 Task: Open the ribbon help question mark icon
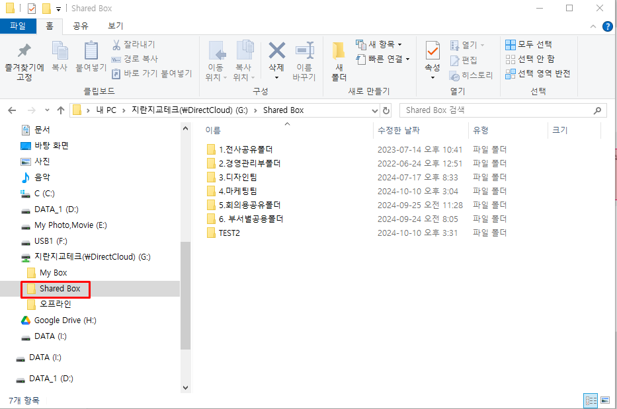tap(608, 26)
